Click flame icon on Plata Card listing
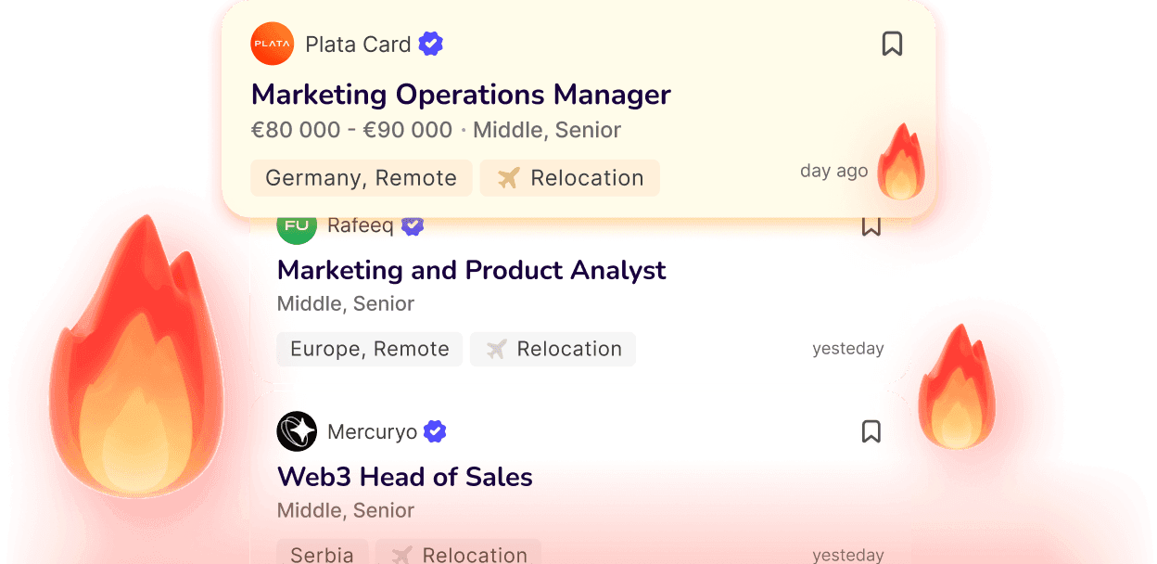This screenshot has width=1157, height=564. (x=900, y=163)
